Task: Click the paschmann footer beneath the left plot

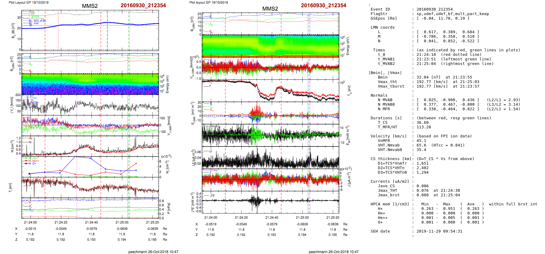Action: click(153, 252)
